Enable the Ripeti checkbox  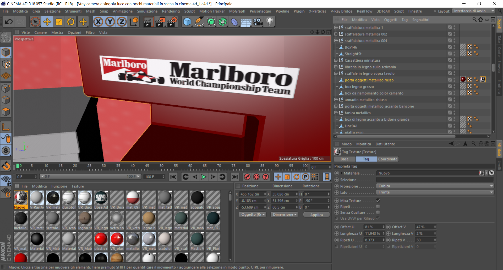tap(378, 207)
